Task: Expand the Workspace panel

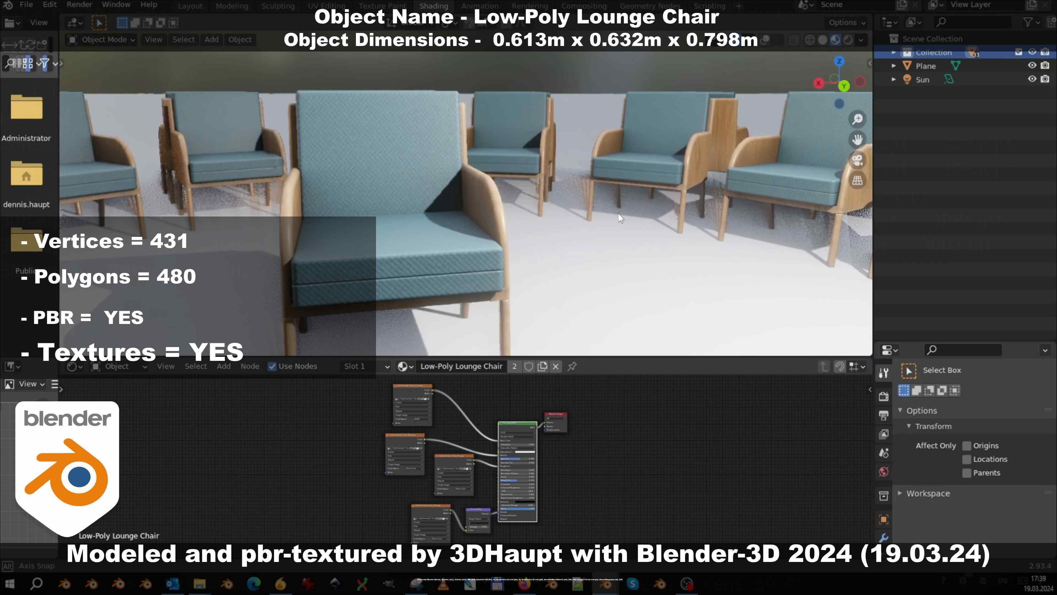Action: click(900, 493)
